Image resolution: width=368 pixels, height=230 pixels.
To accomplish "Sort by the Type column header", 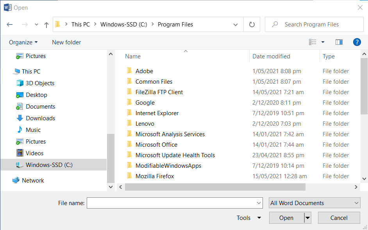I will click(x=329, y=56).
